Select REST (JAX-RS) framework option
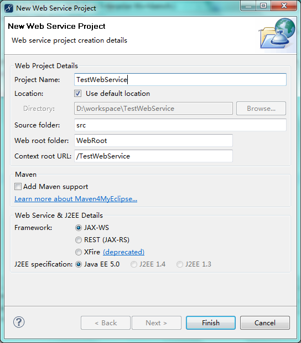The width and height of the screenshot is (301, 343). coord(79,240)
